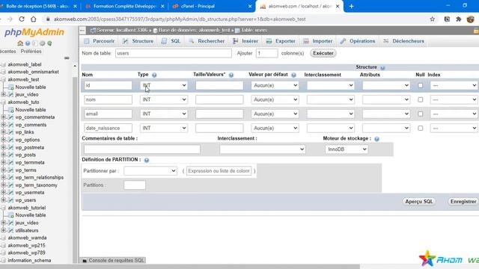Toggle Null checkbox for email column

(x=421, y=114)
